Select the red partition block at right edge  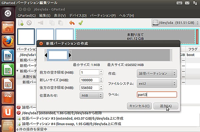pos(197,37)
